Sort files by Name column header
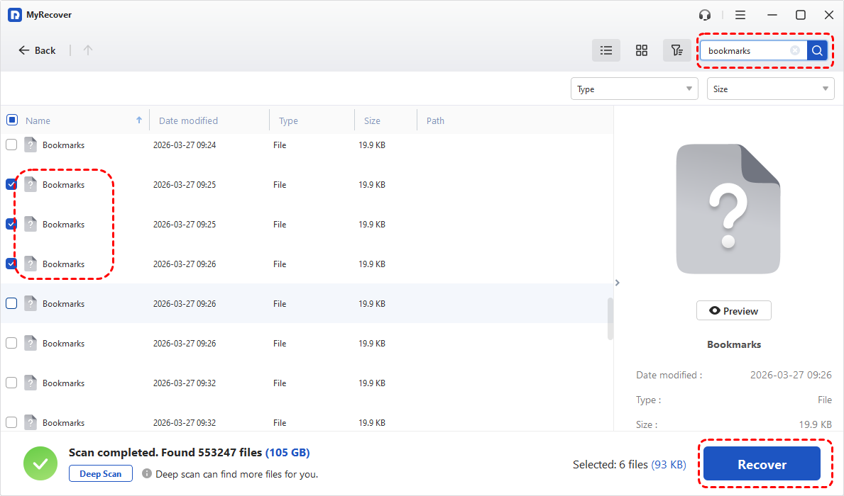The height and width of the screenshot is (496, 844). coord(38,120)
